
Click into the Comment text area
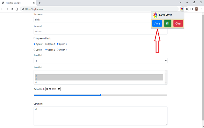click(100, 116)
